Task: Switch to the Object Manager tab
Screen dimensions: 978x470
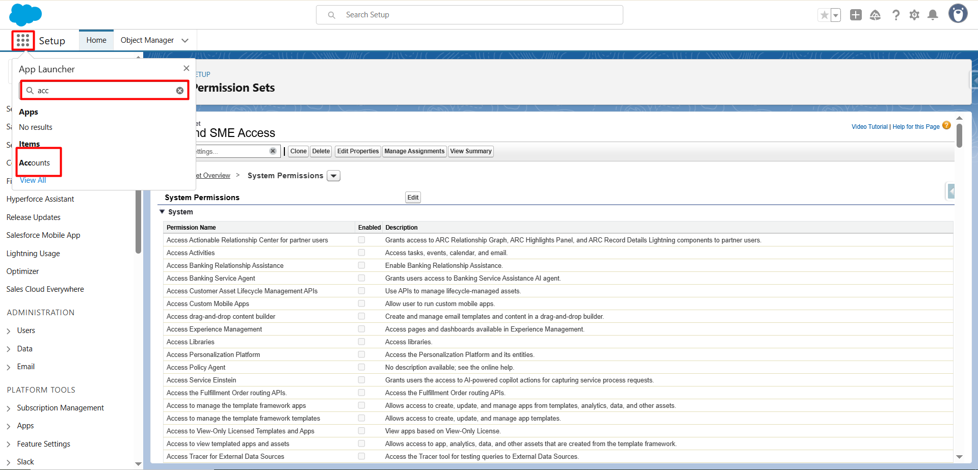Action: (147, 40)
